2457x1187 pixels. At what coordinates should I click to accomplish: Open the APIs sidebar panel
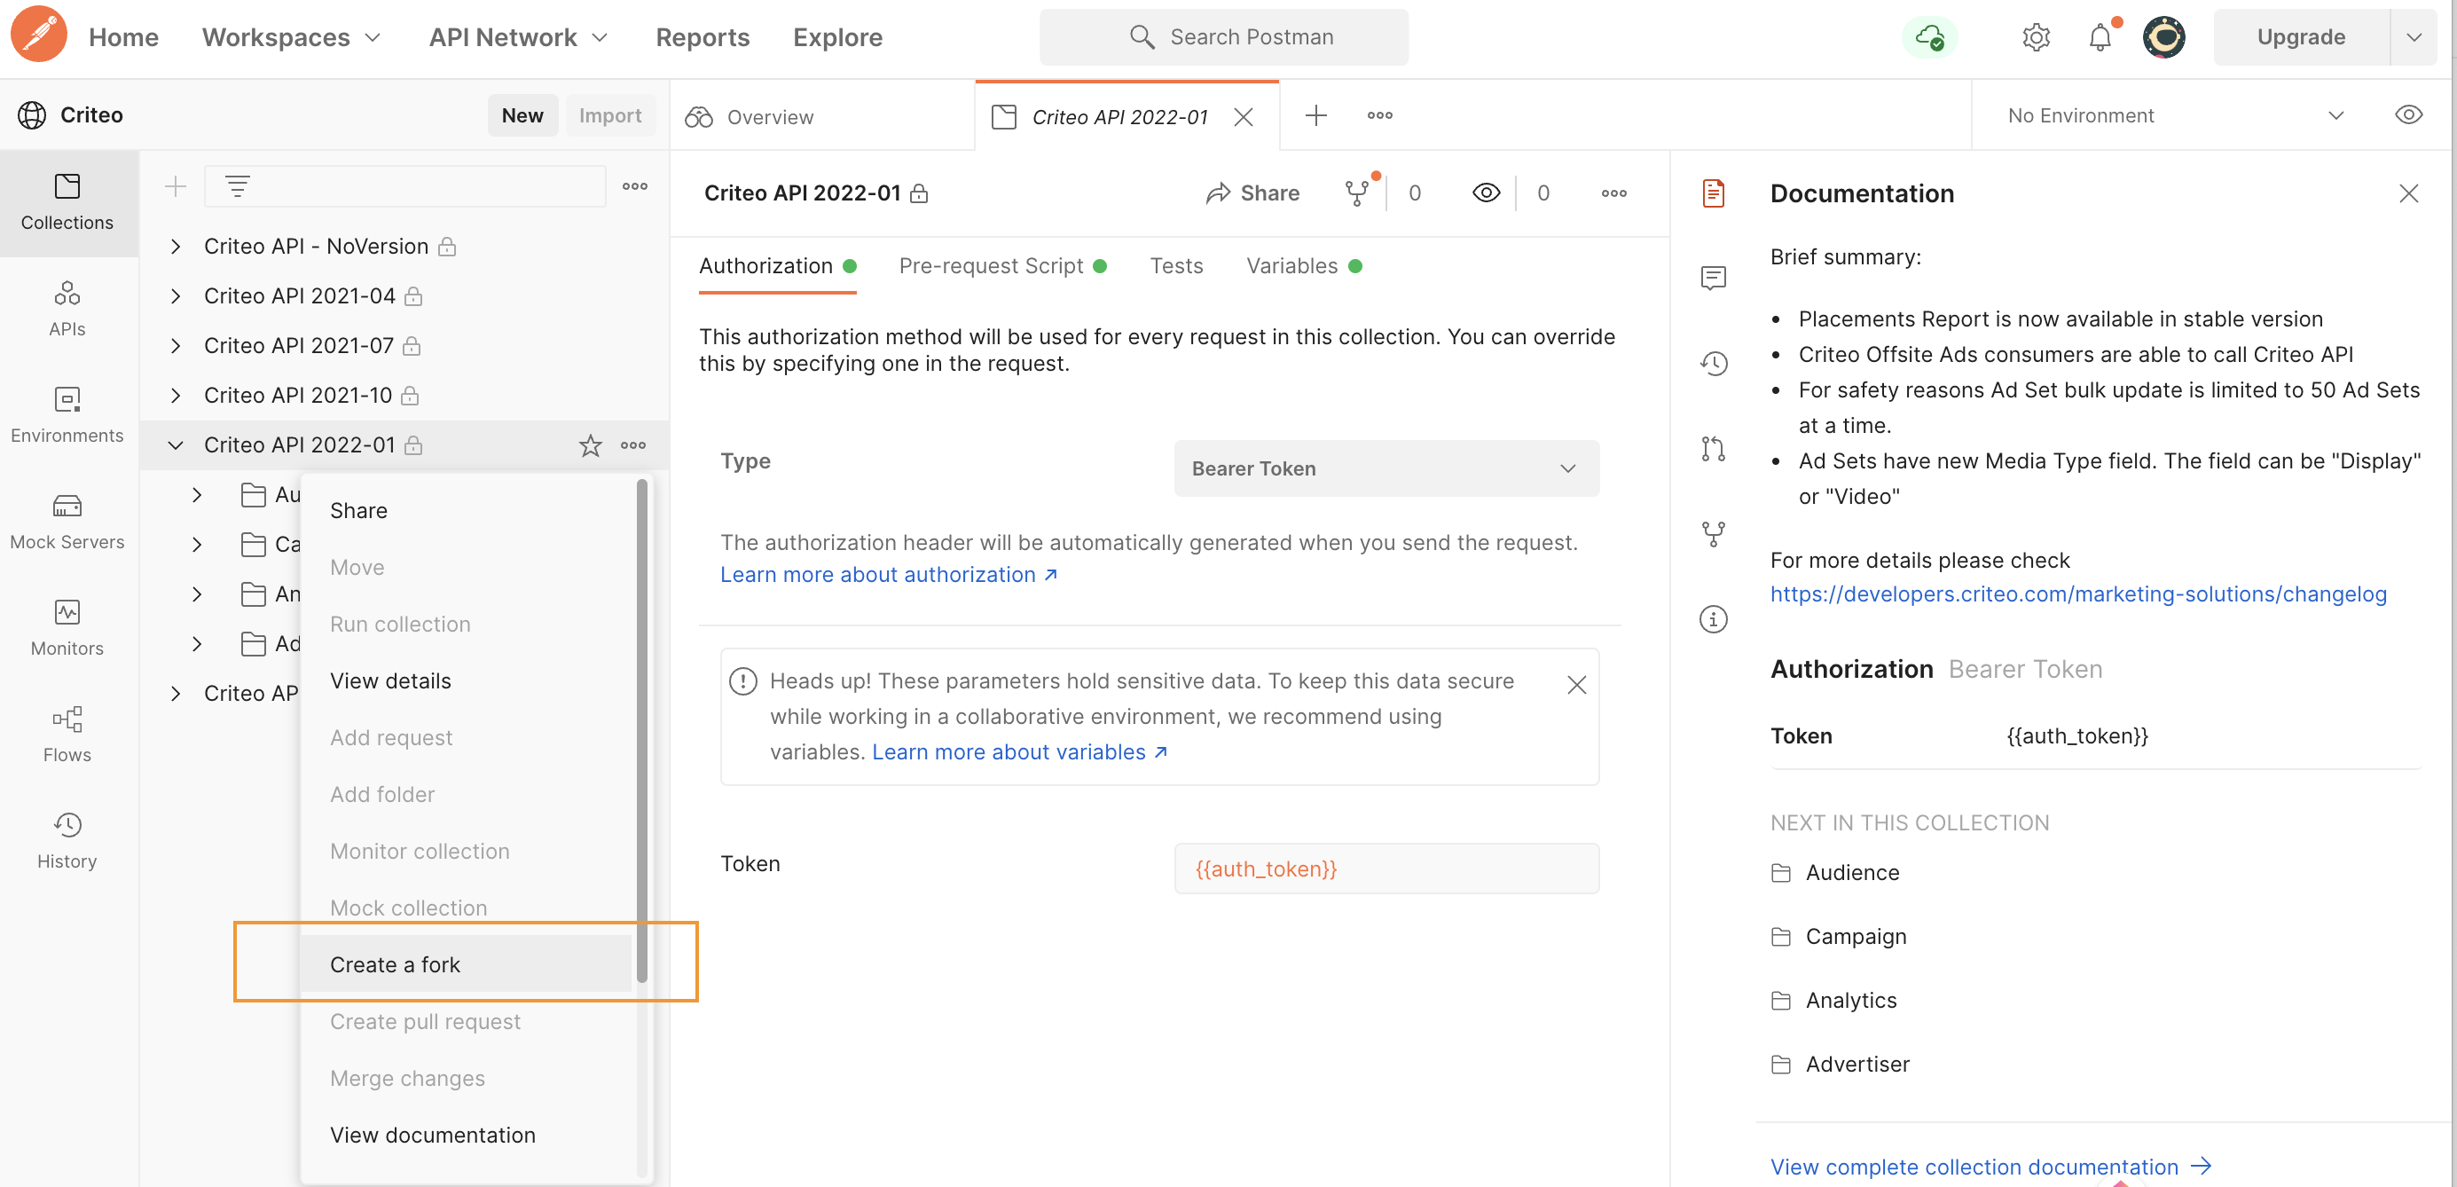pyautogui.click(x=67, y=308)
